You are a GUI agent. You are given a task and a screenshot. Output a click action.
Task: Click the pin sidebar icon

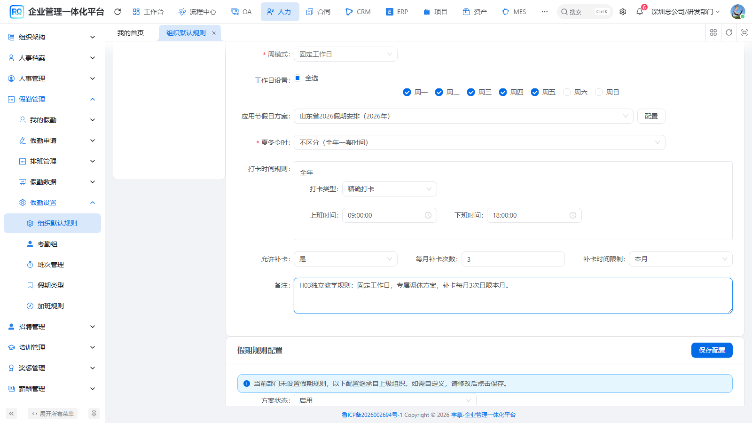coord(94,414)
